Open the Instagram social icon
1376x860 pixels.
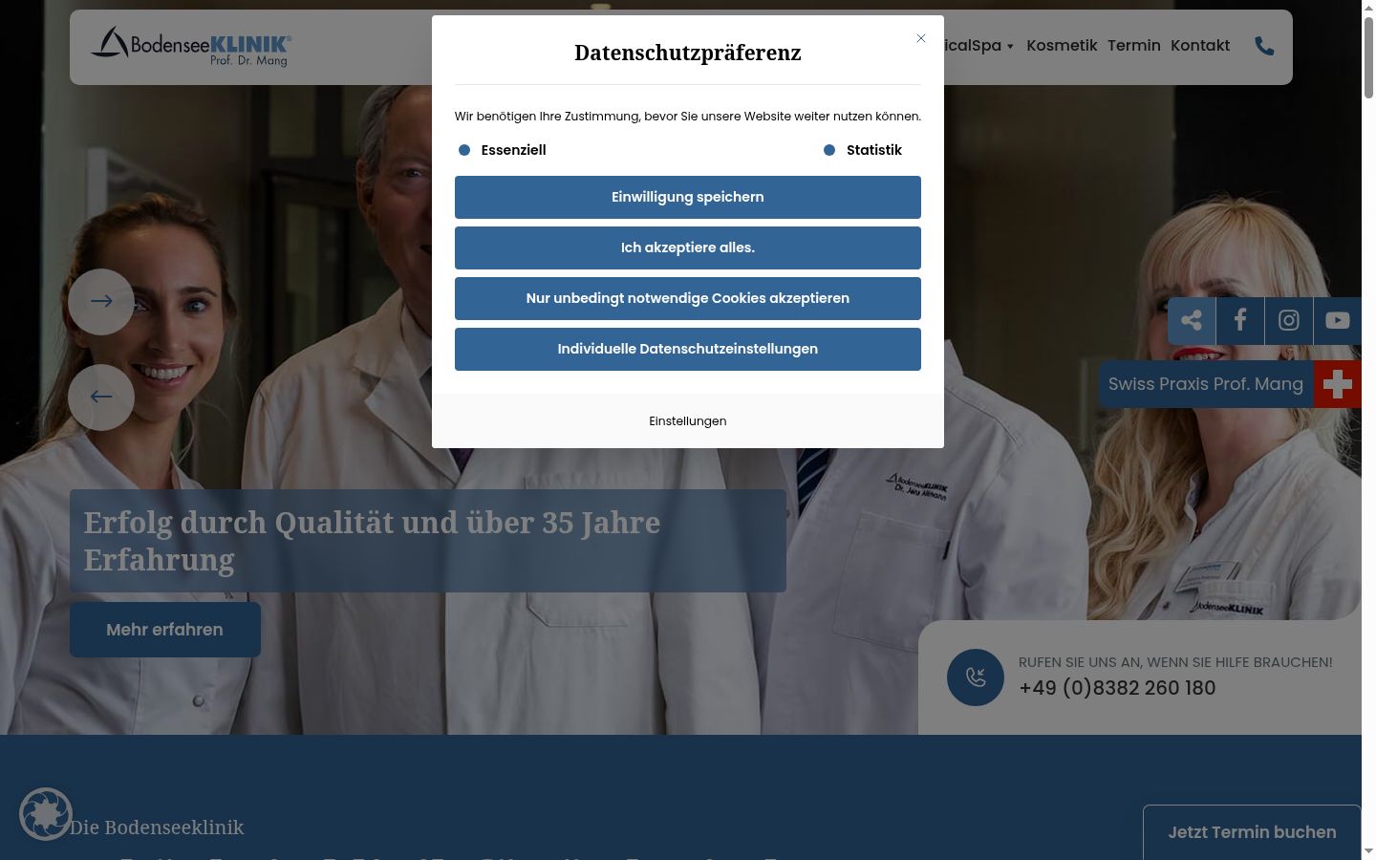pyautogui.click(x=1289, y=320)
